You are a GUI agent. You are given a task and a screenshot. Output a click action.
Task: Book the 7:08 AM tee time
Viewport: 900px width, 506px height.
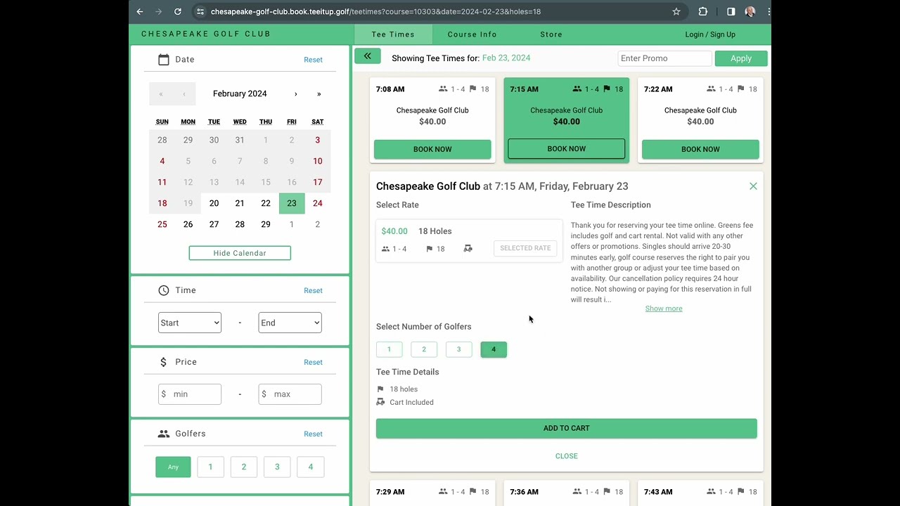tap(432, 149)
